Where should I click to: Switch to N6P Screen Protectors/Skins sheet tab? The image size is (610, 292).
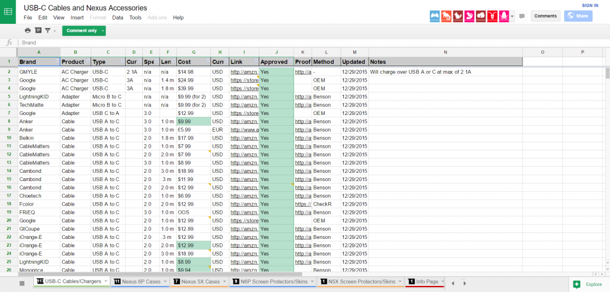273,281
